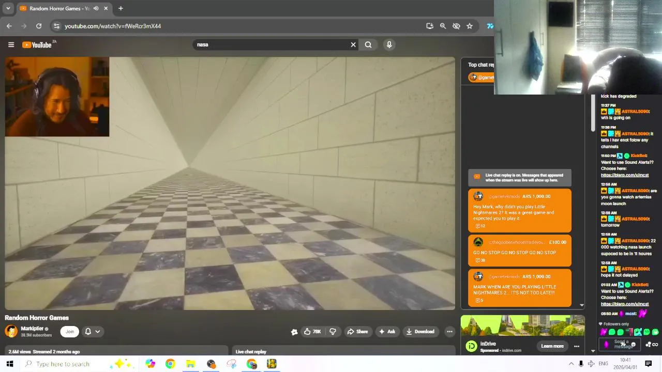Open the zoom magnifier in address bar

(x=443, y=26)
